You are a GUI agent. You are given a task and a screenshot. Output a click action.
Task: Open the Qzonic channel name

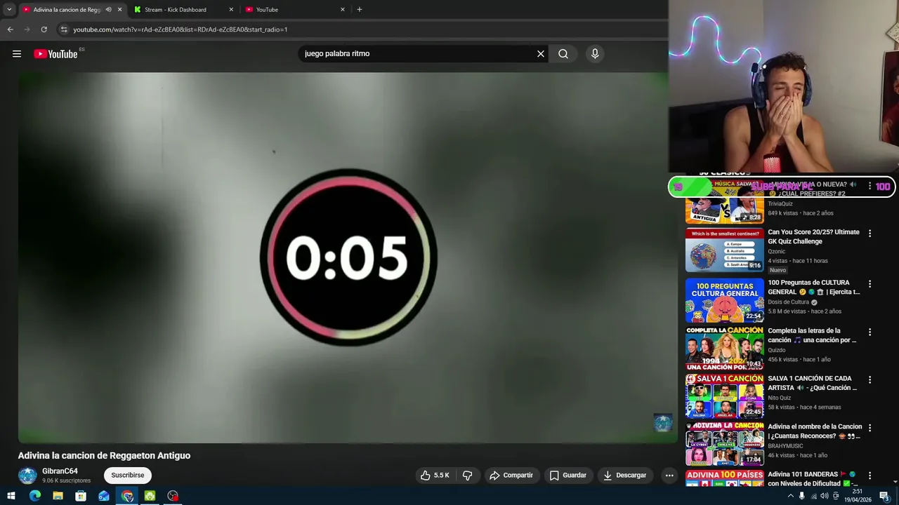[777, 252]
